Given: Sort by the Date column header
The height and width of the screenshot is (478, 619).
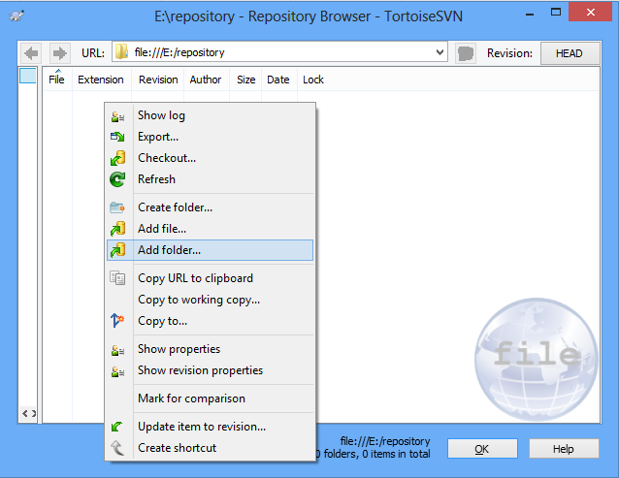Looking at the screenshot, I should (278, 80).
